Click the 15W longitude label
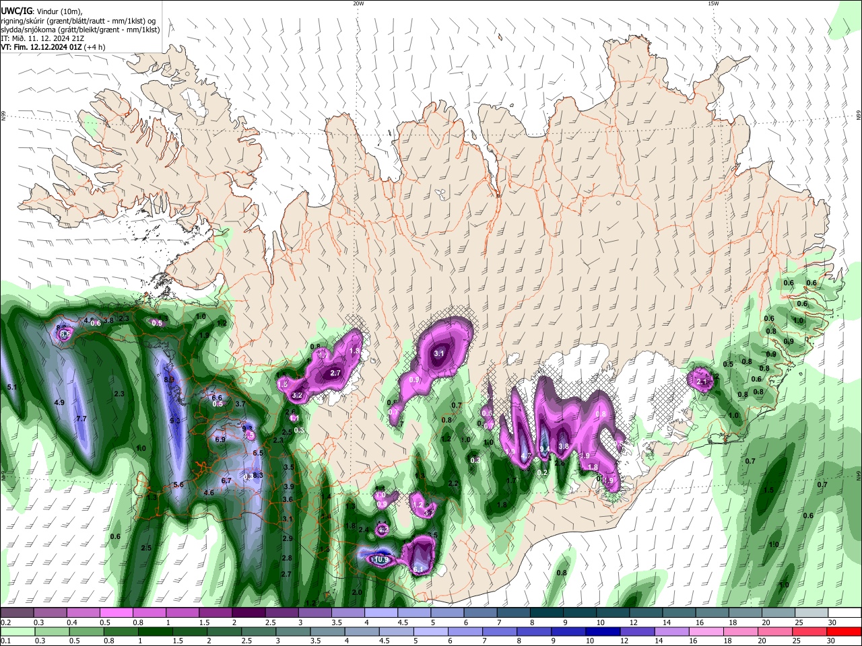 tap(713, 3)
